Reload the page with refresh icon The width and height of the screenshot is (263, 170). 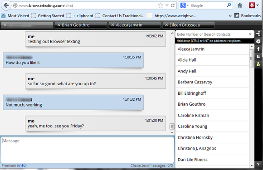[173, 5]
